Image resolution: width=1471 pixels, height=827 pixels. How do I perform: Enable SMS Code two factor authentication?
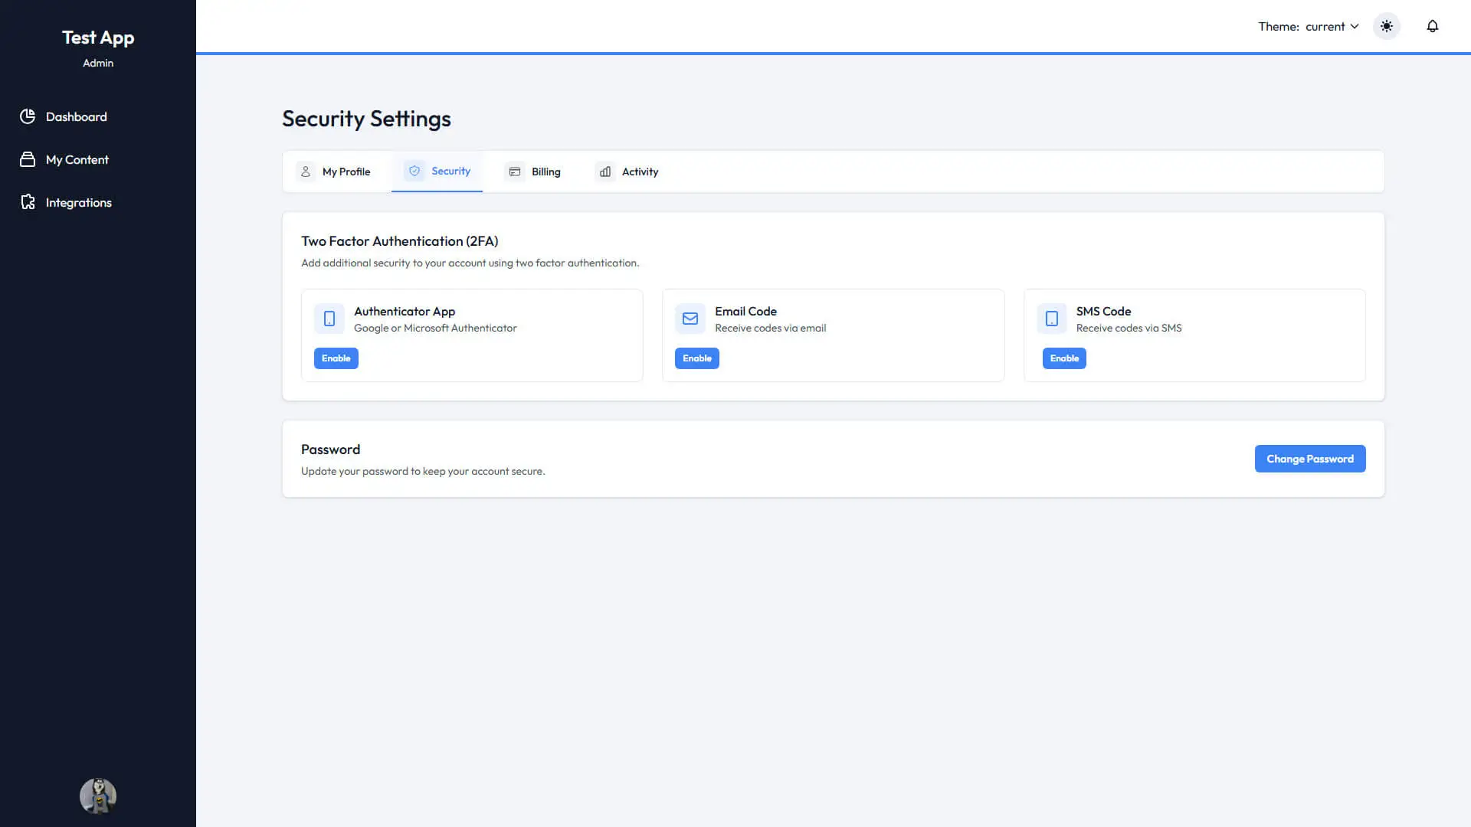[1064, 358]
